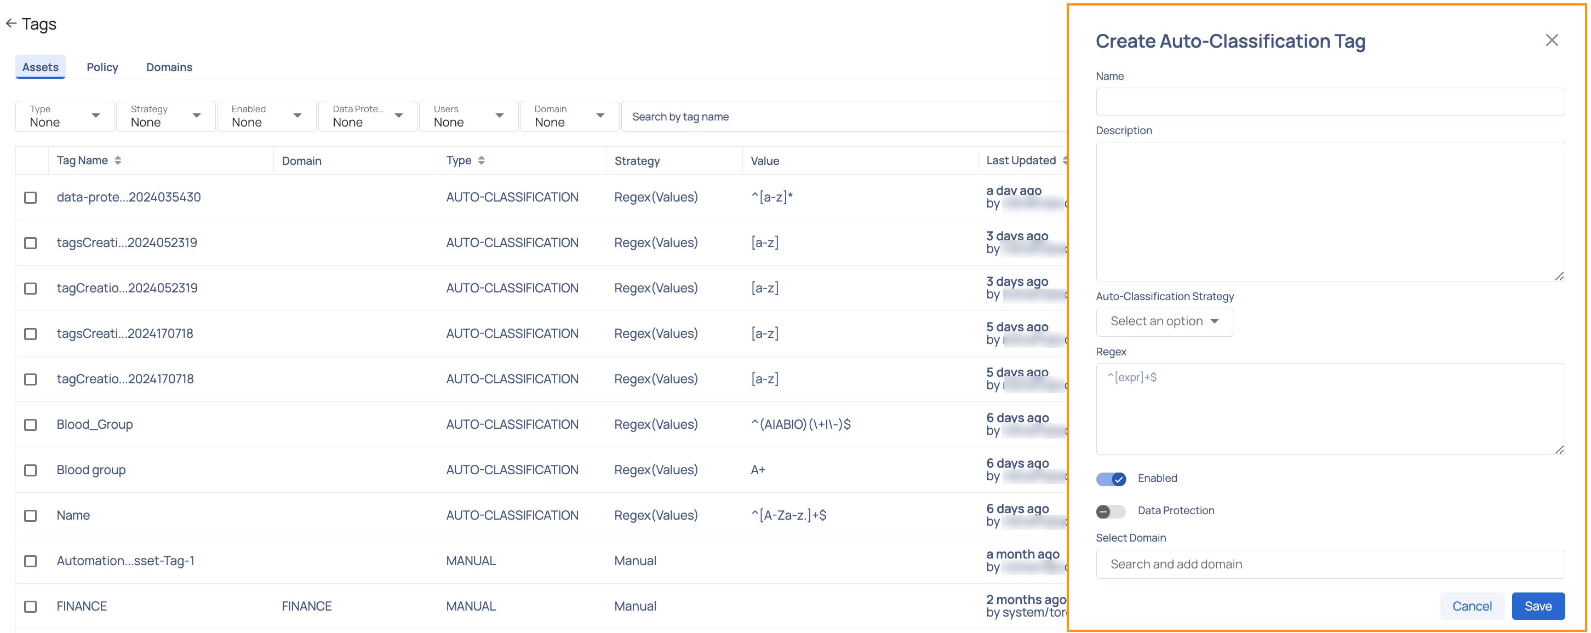The width and height of the screenshot is (1591, 633).
Task: Expand the Strategy filter dropdown
Action: pos(165,116)
